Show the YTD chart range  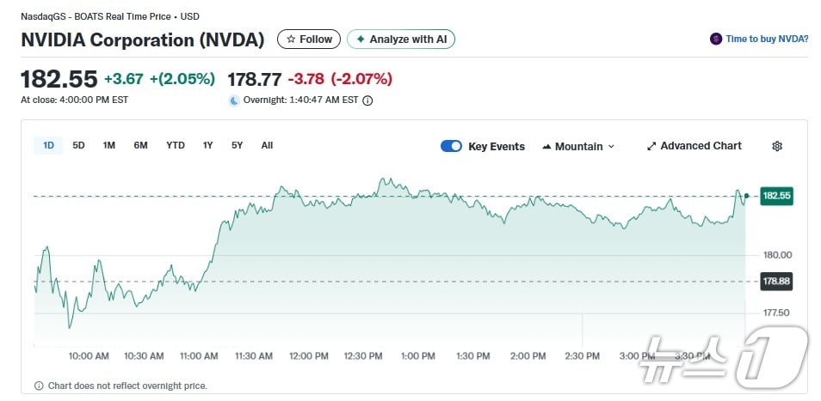coord(175,145)
